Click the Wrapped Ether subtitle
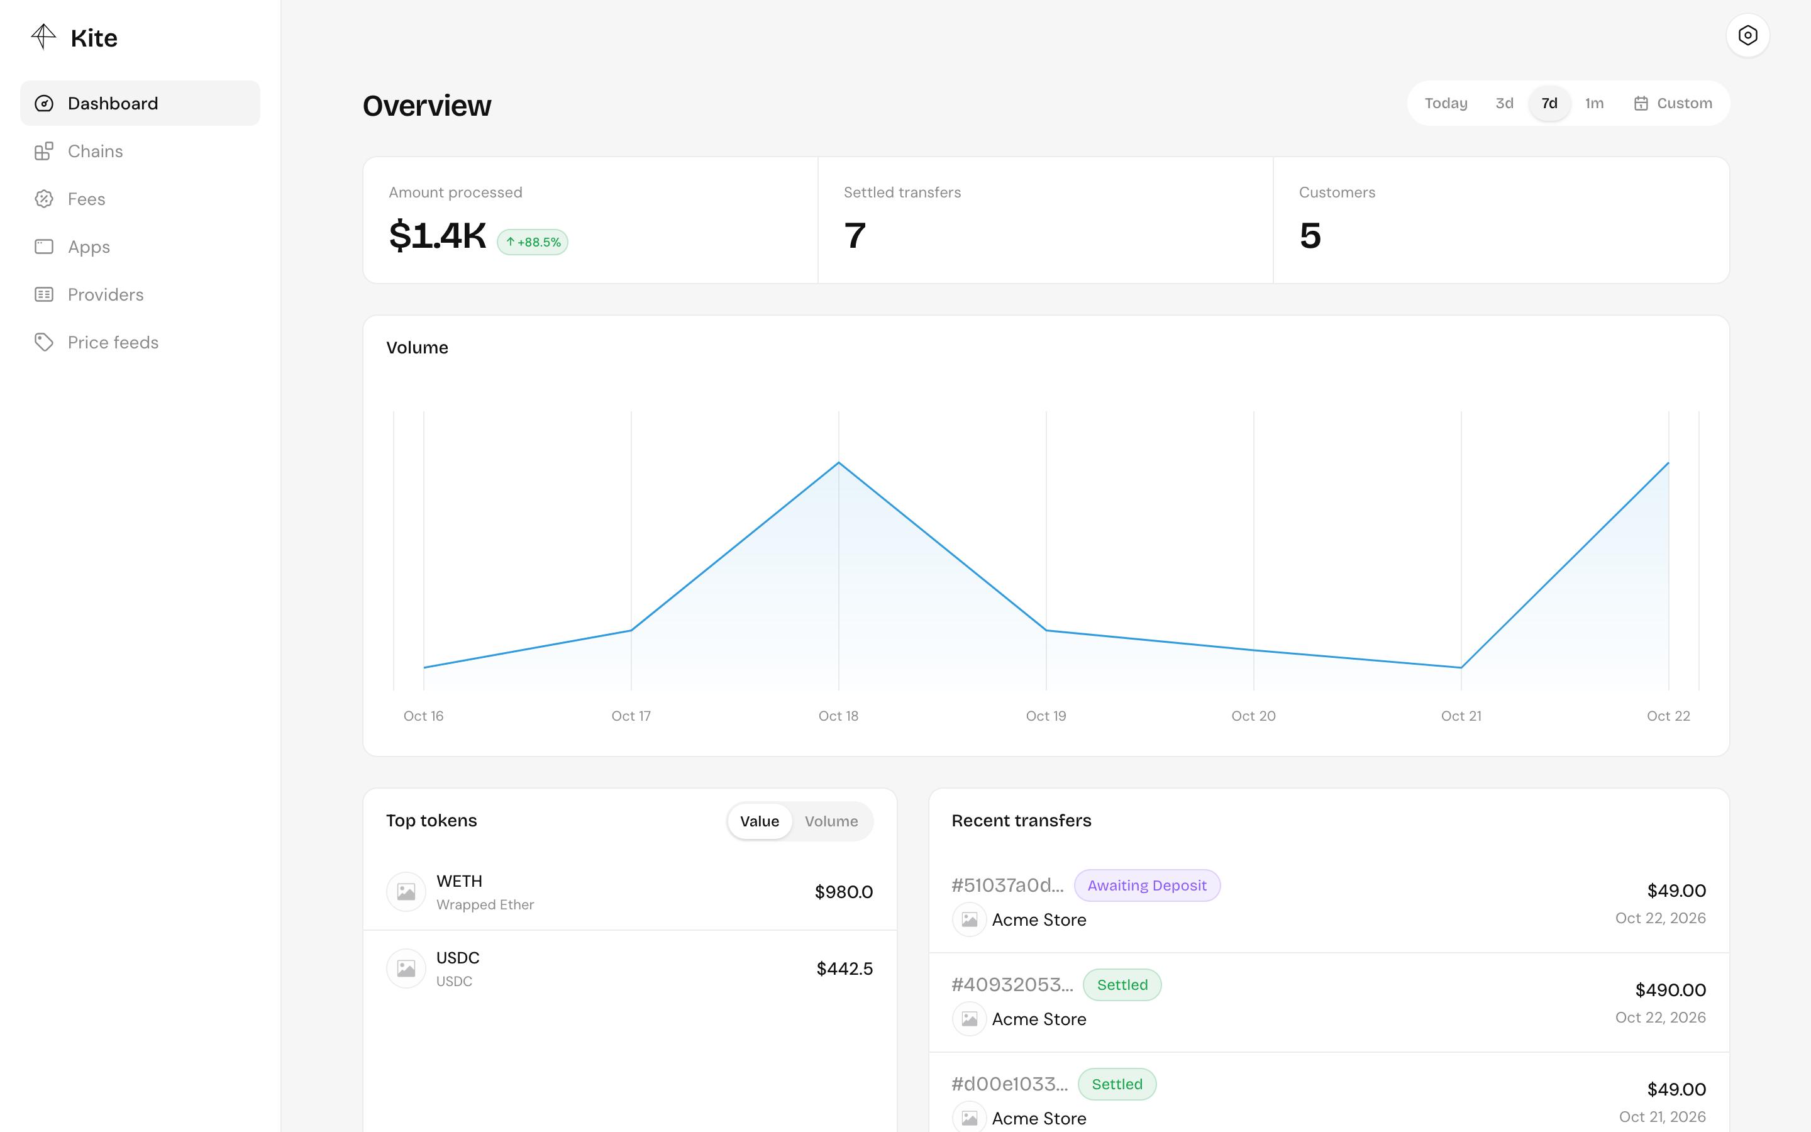The image size is (1811, 1132). coord(485,905)
